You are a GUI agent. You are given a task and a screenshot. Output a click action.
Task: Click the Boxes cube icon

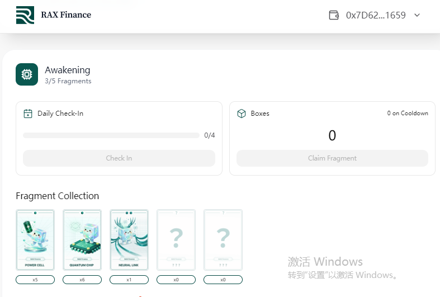242,114
